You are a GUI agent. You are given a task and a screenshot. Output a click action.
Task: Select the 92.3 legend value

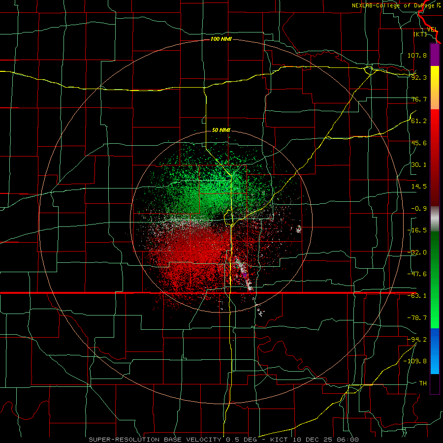pos(419,77)
